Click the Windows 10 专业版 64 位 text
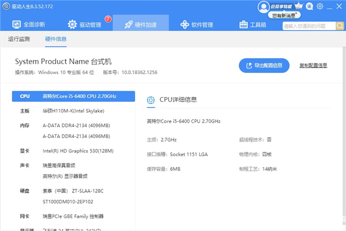 click(x=66, y=72)
